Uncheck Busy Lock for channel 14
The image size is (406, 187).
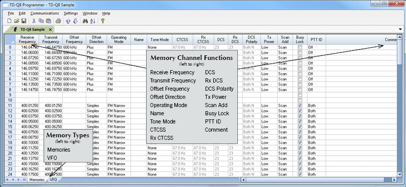[300, 121]
